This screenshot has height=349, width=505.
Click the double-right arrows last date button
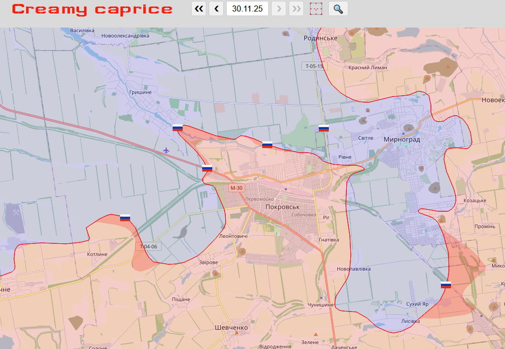(x=296, y=9)
